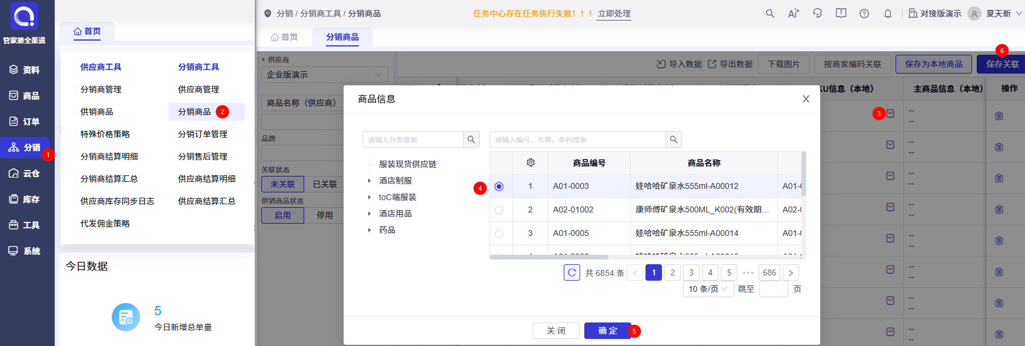The width and height of the screenshot is (1025, 346).
Task: Select radio for product A02-01002
Action: pyautogui.click(x=499, y=210)
